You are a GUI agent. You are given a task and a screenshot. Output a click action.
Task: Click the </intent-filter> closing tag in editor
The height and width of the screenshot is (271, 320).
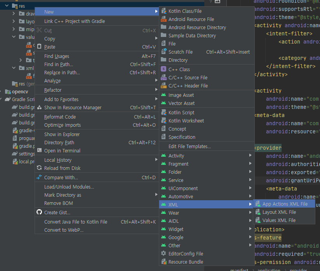click(x=291, y=66)
